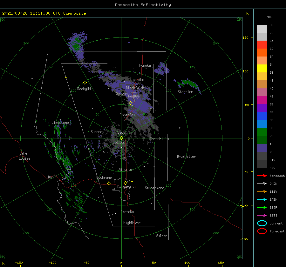Image resolution: width=286 pixels, height=267 pixels.
Task: Click the cyan current ellipse icon
Action: (262, 223)
